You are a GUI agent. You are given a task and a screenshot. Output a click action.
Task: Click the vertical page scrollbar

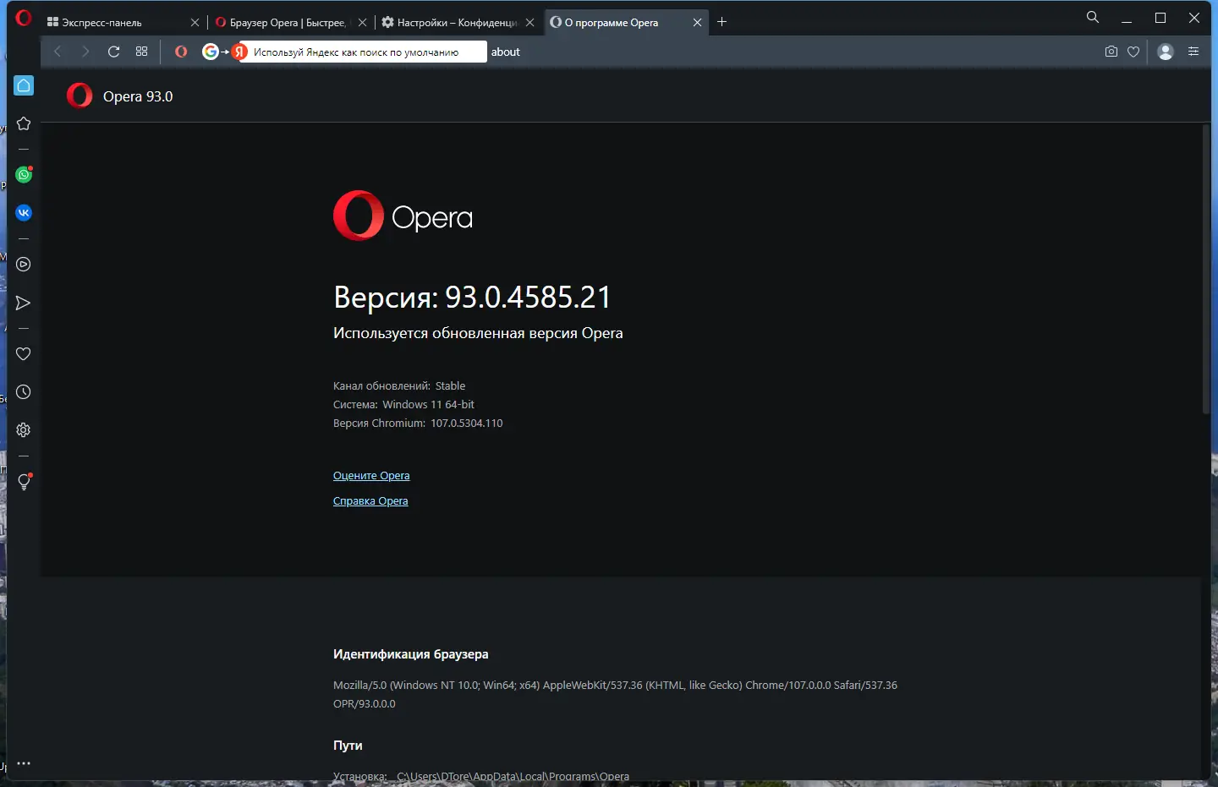[x=1206, y=269]
